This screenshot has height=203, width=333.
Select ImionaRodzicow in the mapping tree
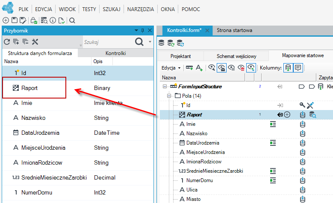click(x=204, y=162)
